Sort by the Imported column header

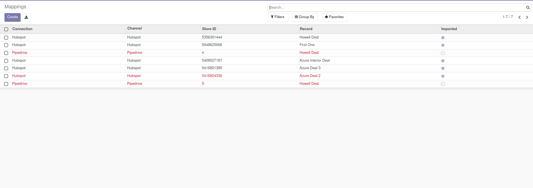click(449, 29)
